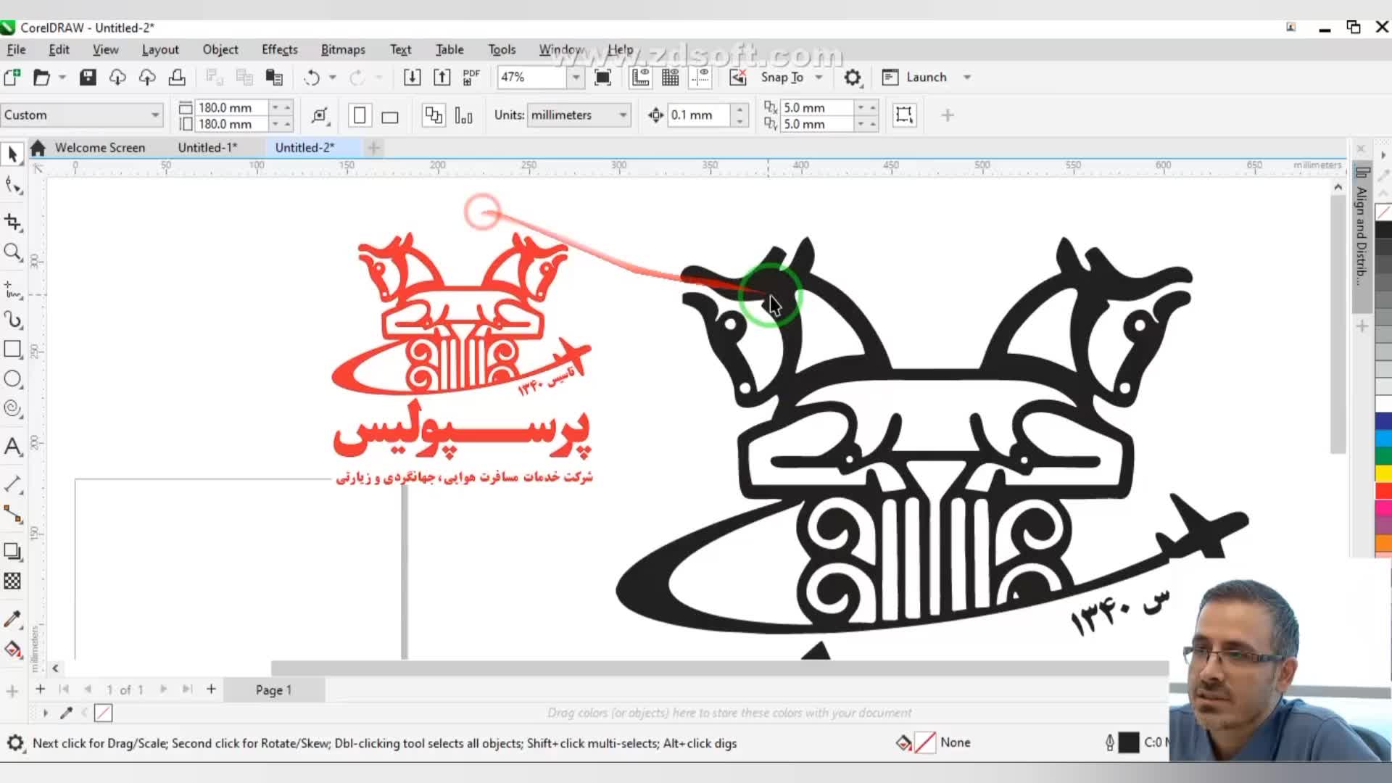This screenshot has width=1392, height=783.
Task: Toggle treat all objects as filled
Action: (904, 115)
